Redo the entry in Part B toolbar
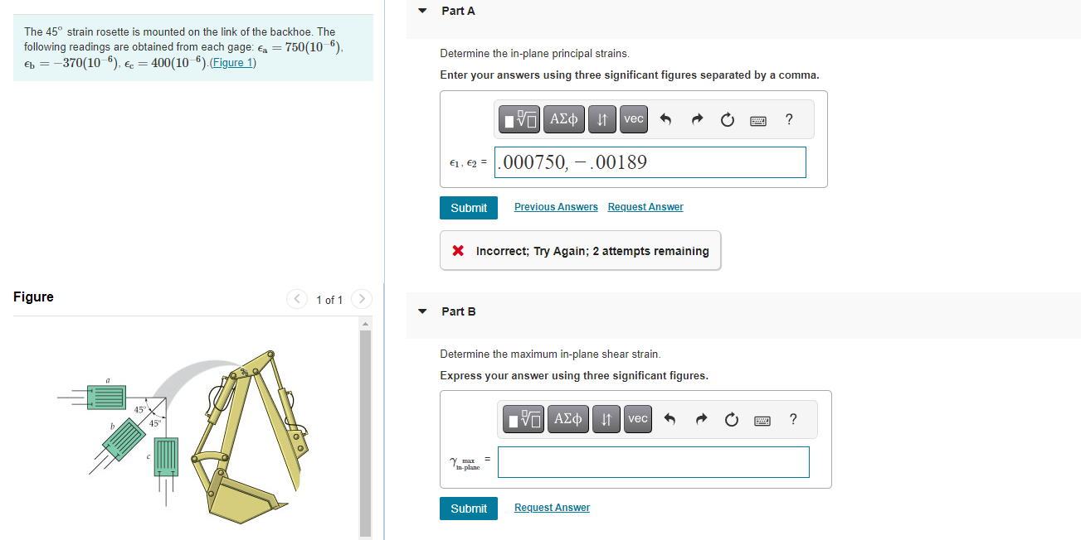 click(x=700, y=418)
